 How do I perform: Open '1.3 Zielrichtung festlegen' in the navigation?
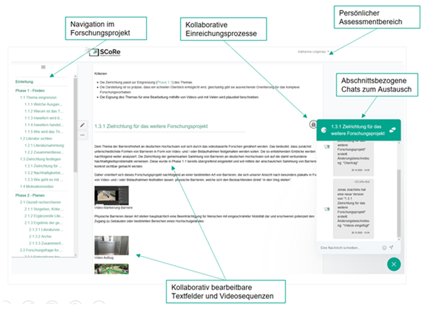click(41, 159)
